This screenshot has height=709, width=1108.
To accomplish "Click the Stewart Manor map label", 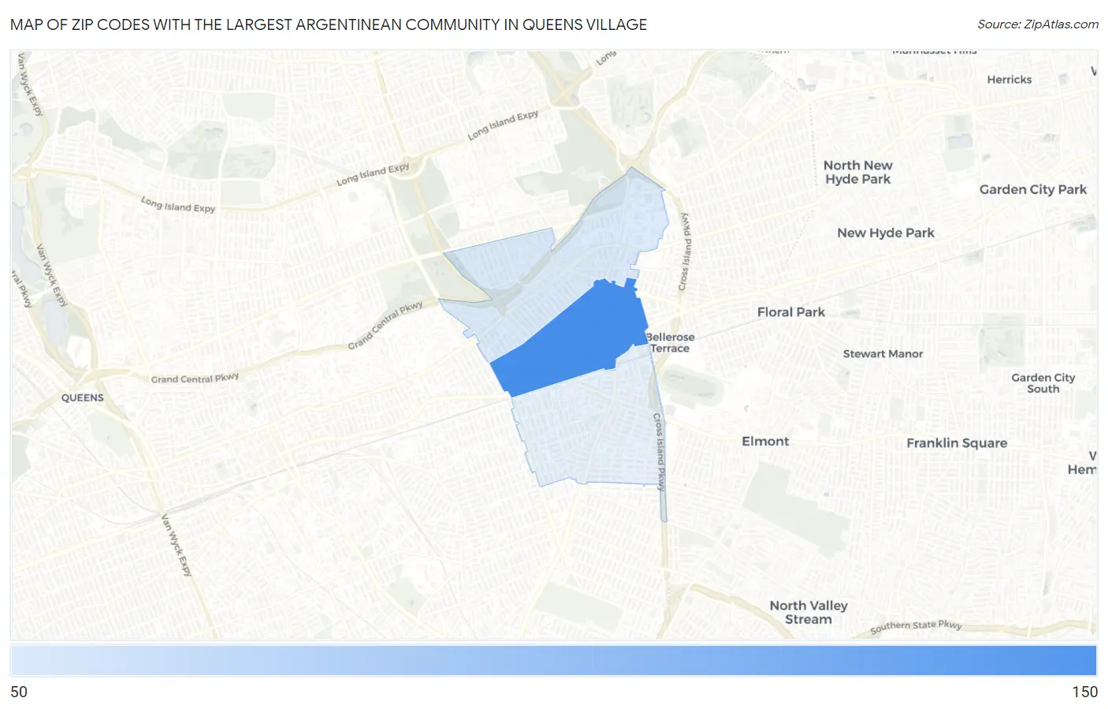I will (x=883, y=354).
